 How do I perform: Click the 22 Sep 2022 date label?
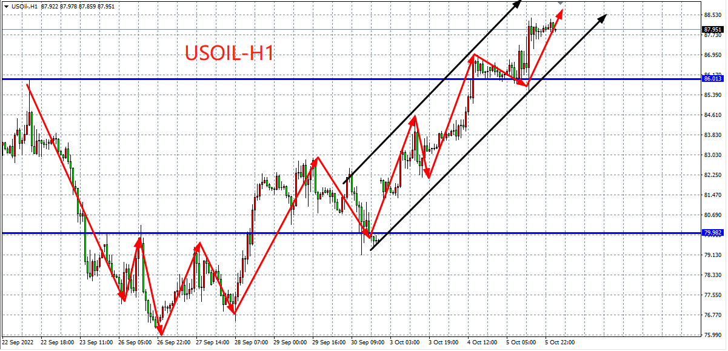[x=18, y=343]
